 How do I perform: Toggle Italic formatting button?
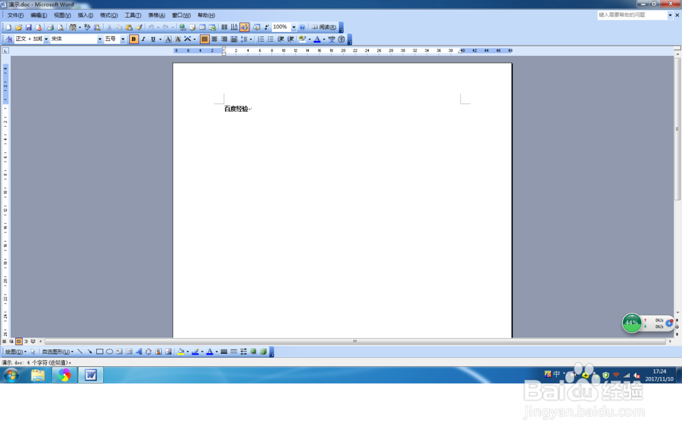[x=143, y=39]
